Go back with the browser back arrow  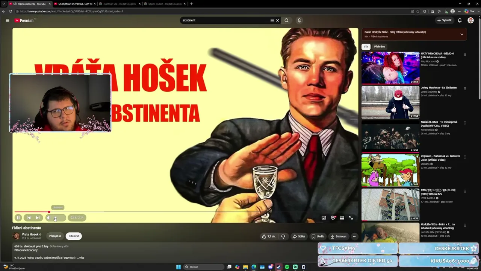4,11
